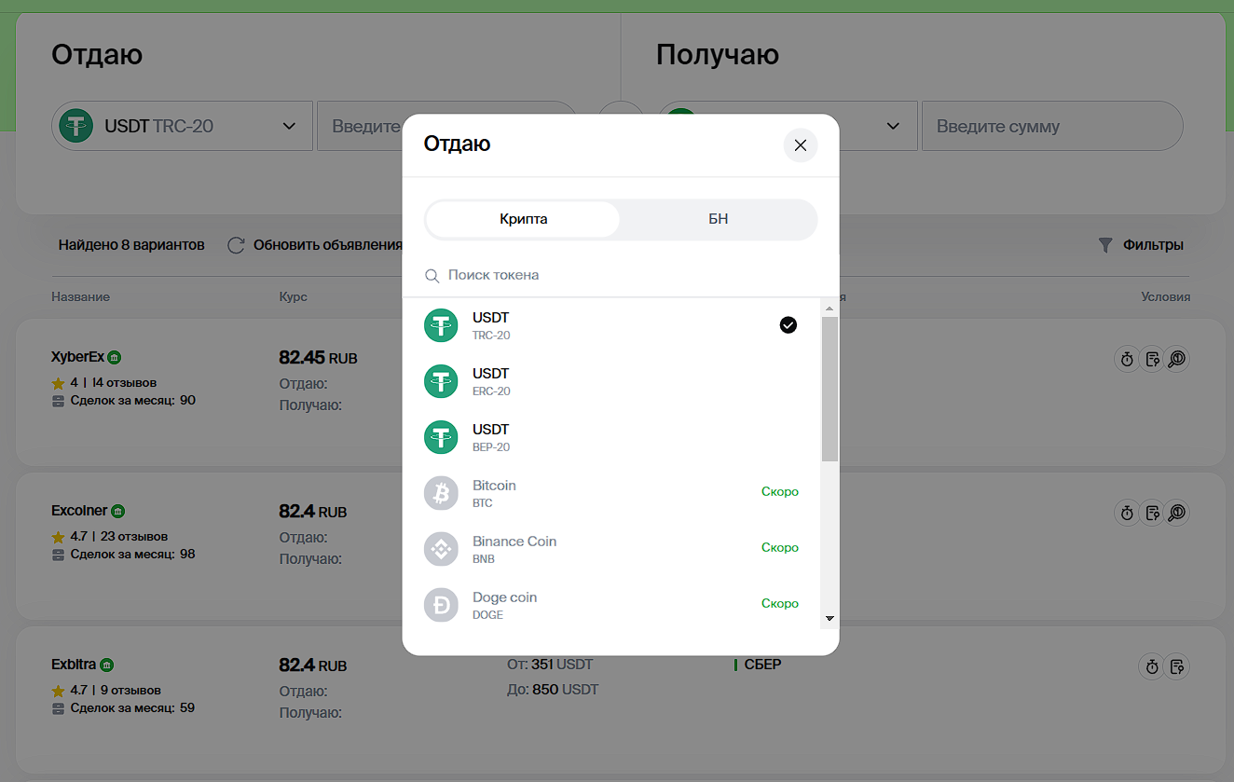1234x782 pixels.
Task: Close the Отдаю token picker dialog
Action: 800,145
